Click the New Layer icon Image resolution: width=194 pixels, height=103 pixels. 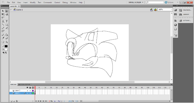11,101
